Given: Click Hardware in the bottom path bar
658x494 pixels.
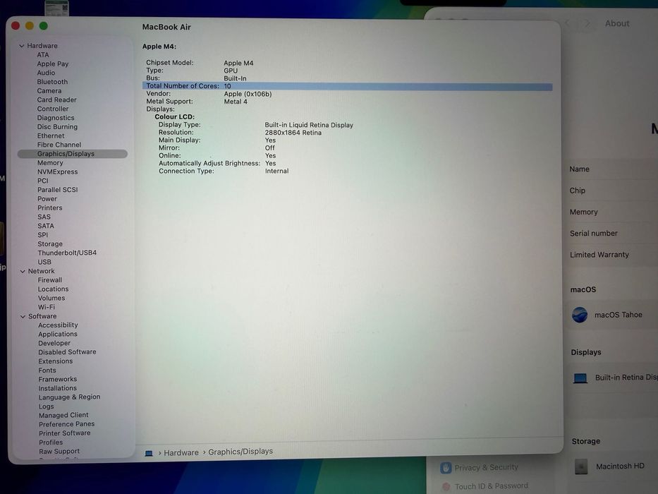Looking at the screenshot, I should [181, 453].
